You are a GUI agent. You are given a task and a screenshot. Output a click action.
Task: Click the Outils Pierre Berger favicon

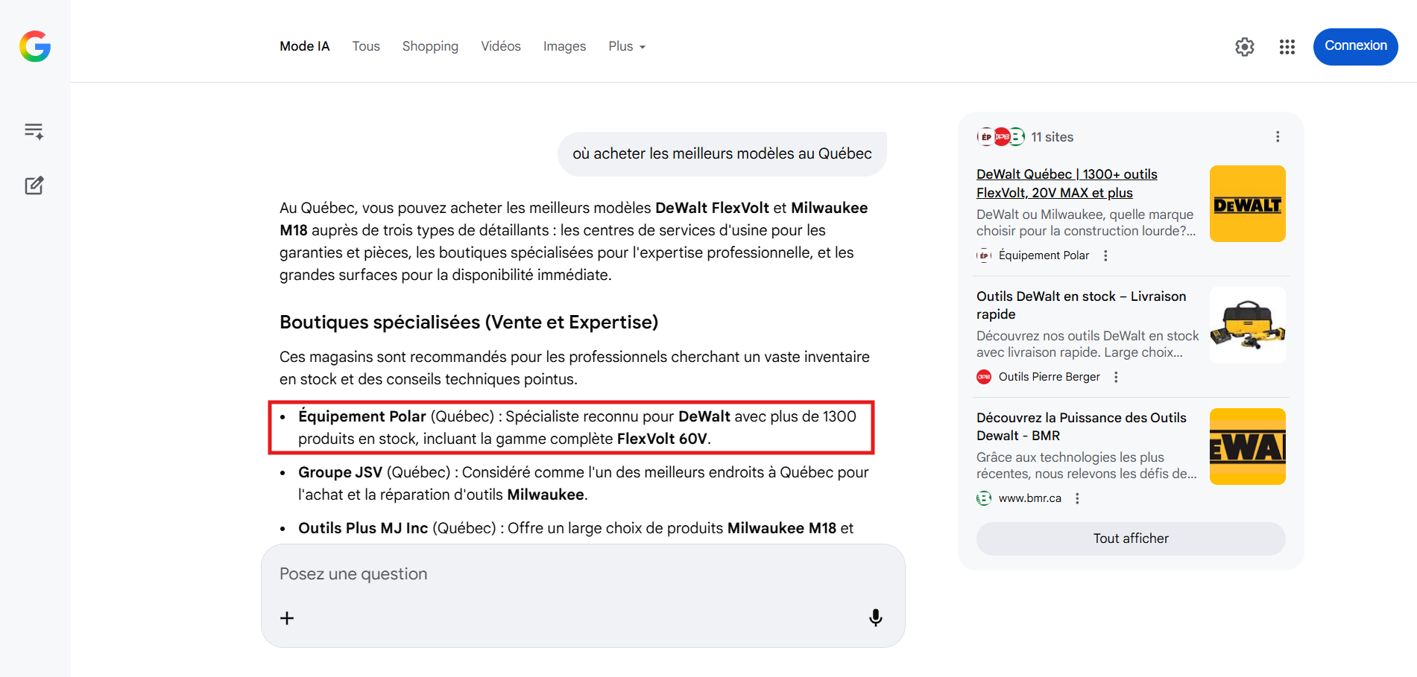tap(984, 377)
